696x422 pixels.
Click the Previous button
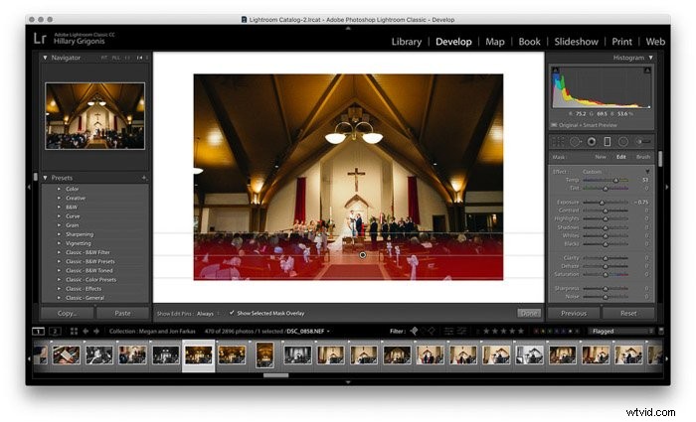tap(574, 313)
